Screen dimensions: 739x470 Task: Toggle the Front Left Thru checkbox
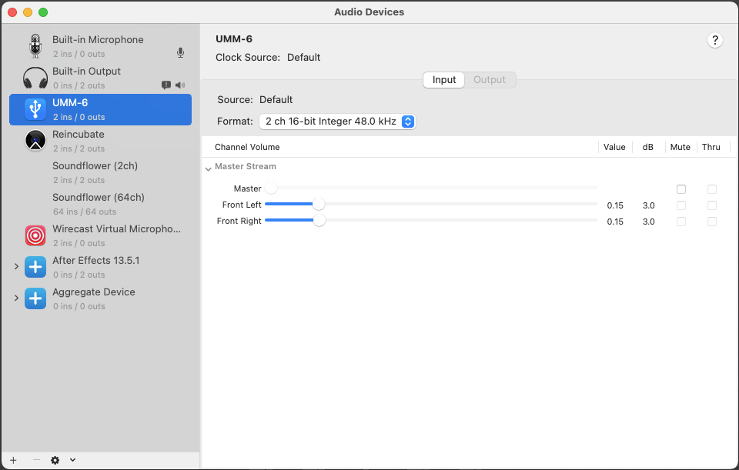712,205
